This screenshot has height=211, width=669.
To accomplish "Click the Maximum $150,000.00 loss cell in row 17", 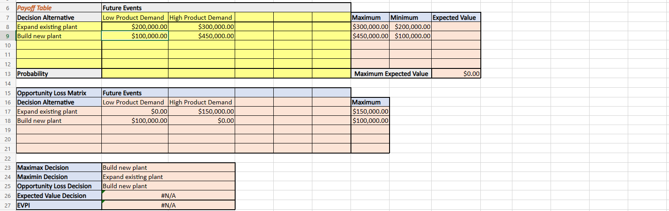I will tap(370, 111).
